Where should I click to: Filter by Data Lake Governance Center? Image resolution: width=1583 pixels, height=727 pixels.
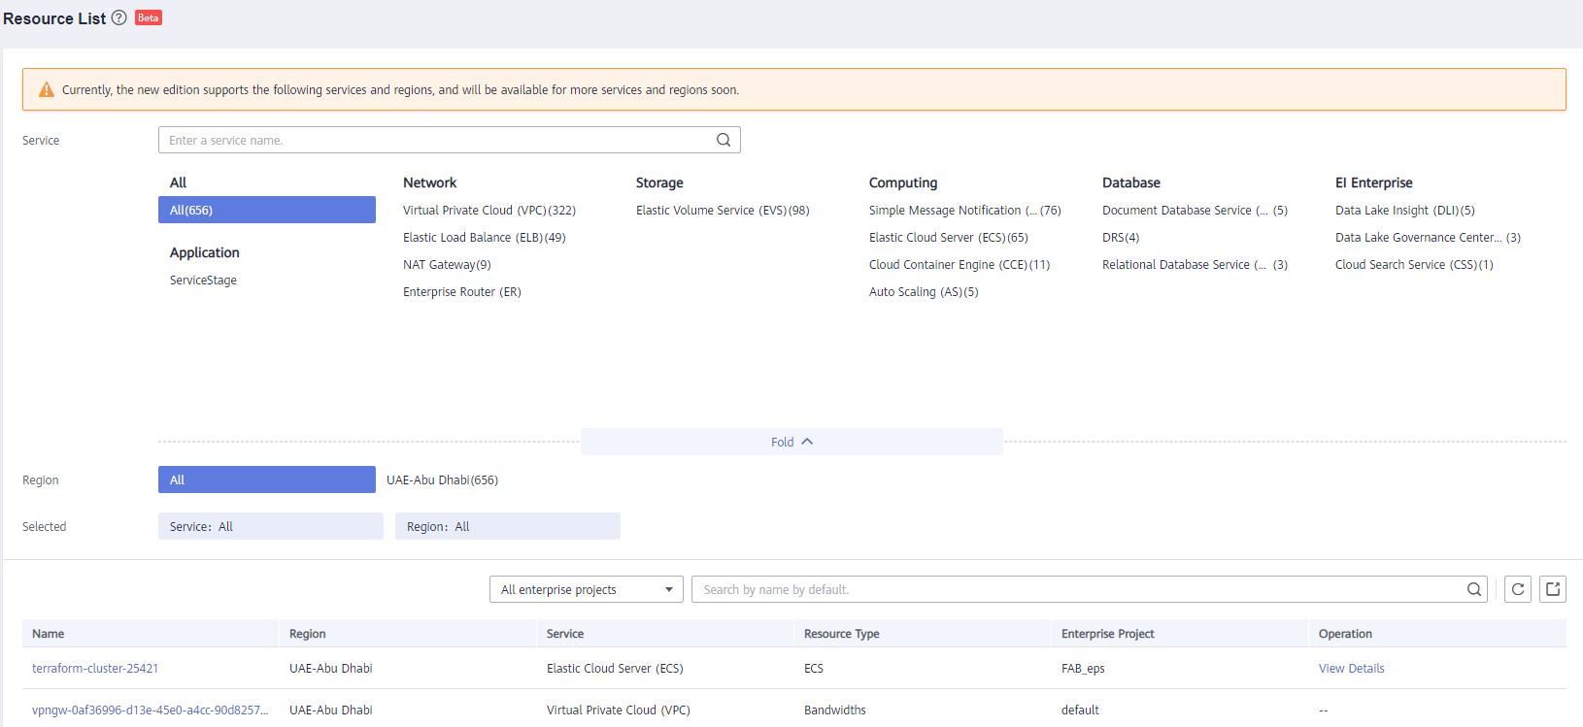(x=1428, y=237)
